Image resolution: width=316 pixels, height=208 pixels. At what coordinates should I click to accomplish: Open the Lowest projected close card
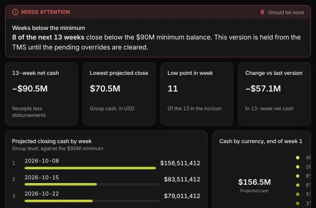(x=119, y=94)
